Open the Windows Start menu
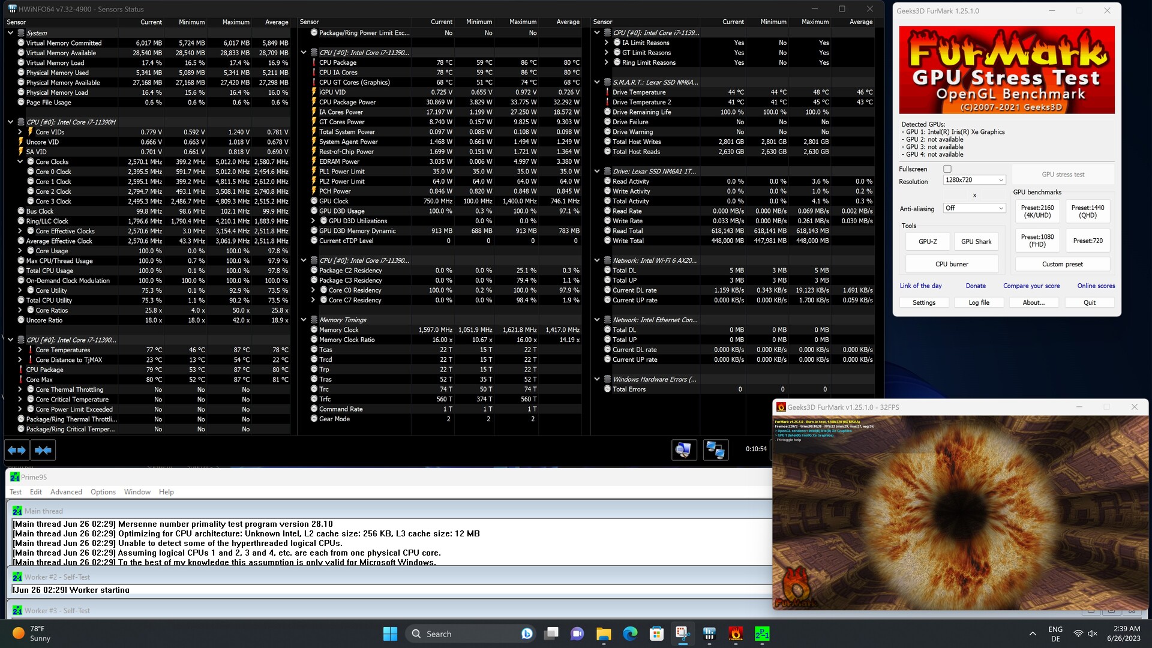The height and width of the screenshot is (648, 1152). (x=390, y=634)
